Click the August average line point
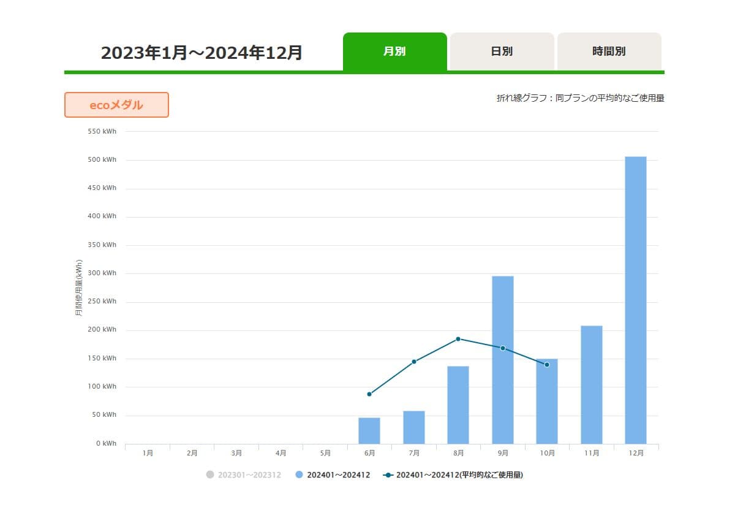Screen dimensions: 735x518 click(x=458, y=339)
